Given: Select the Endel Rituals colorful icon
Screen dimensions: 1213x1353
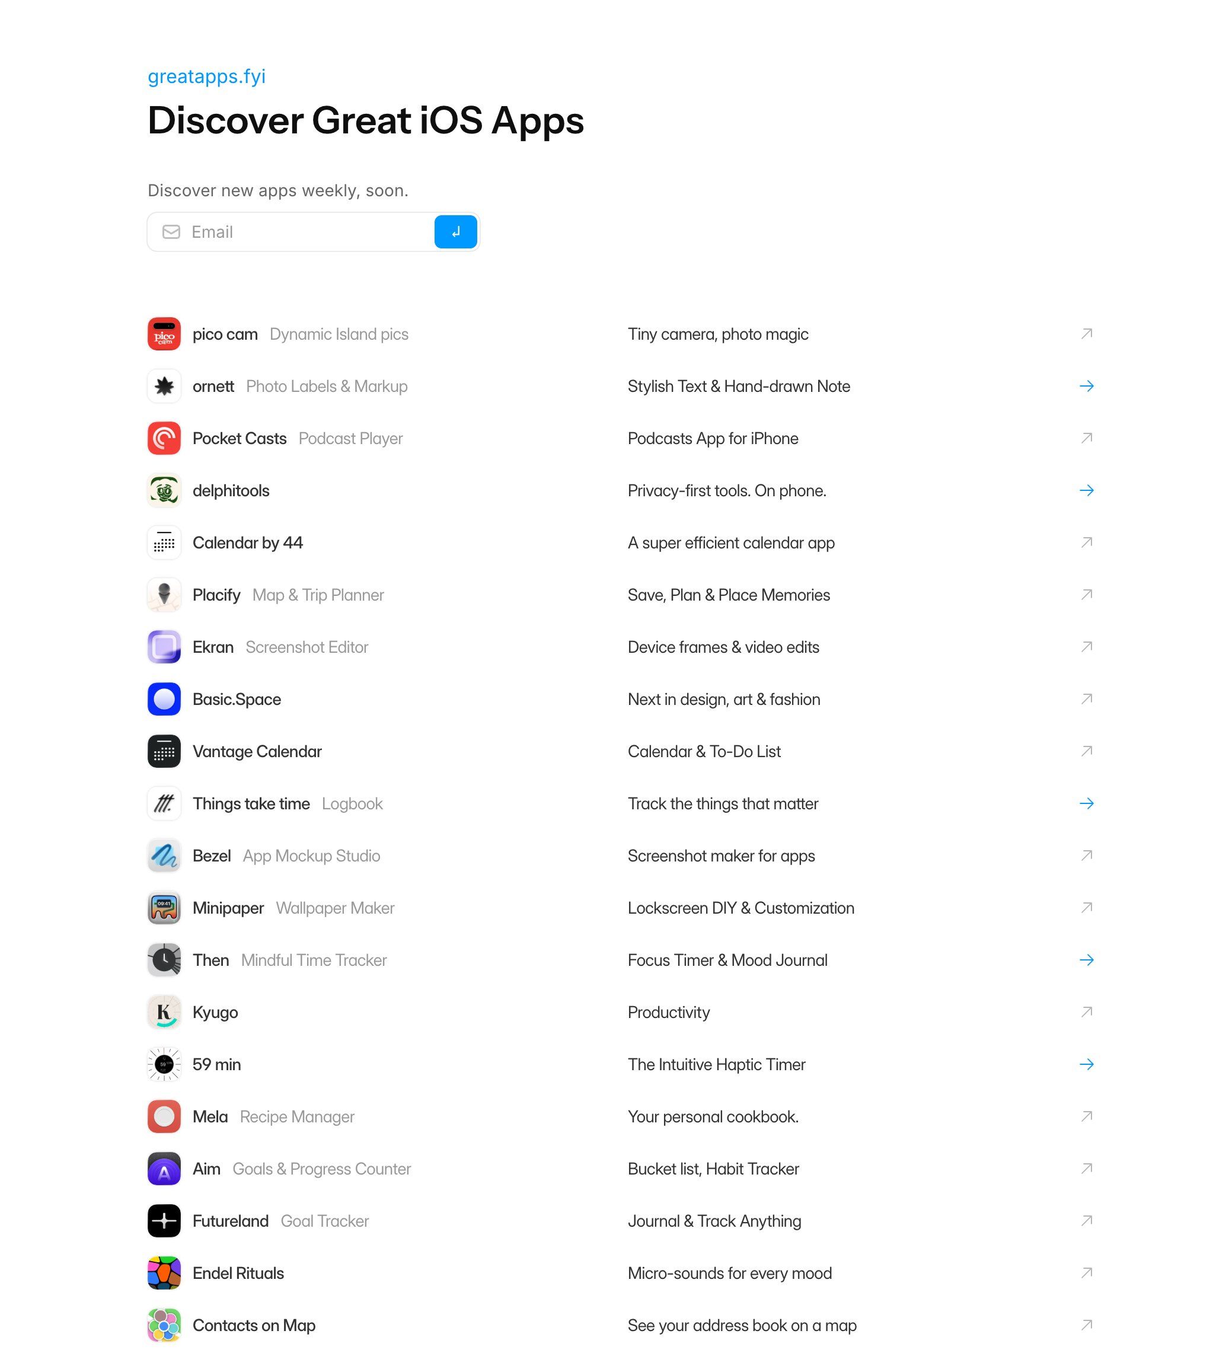Looking at the screenshot, I should (x=164, y=1273).
